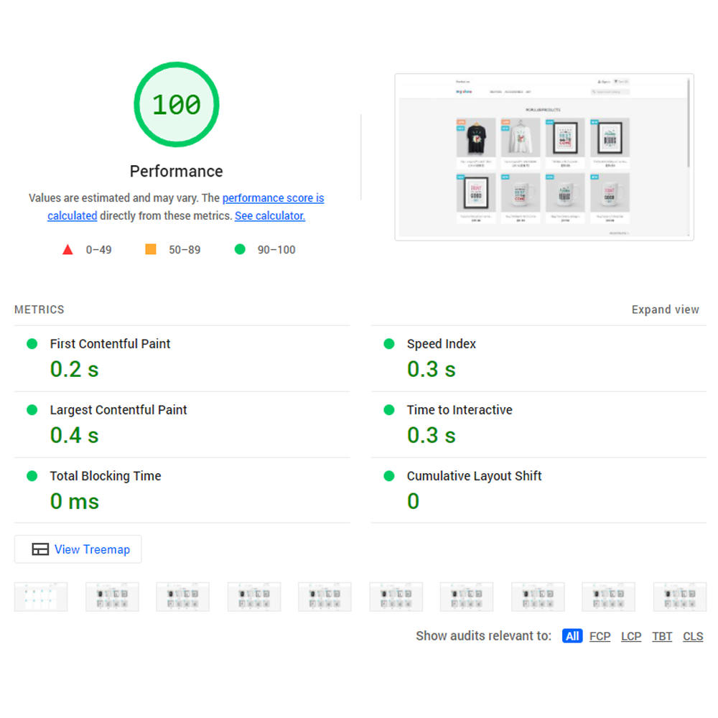
Task: Open the View Treemap button
Action: pyautogui.click(x=78, y=549)
